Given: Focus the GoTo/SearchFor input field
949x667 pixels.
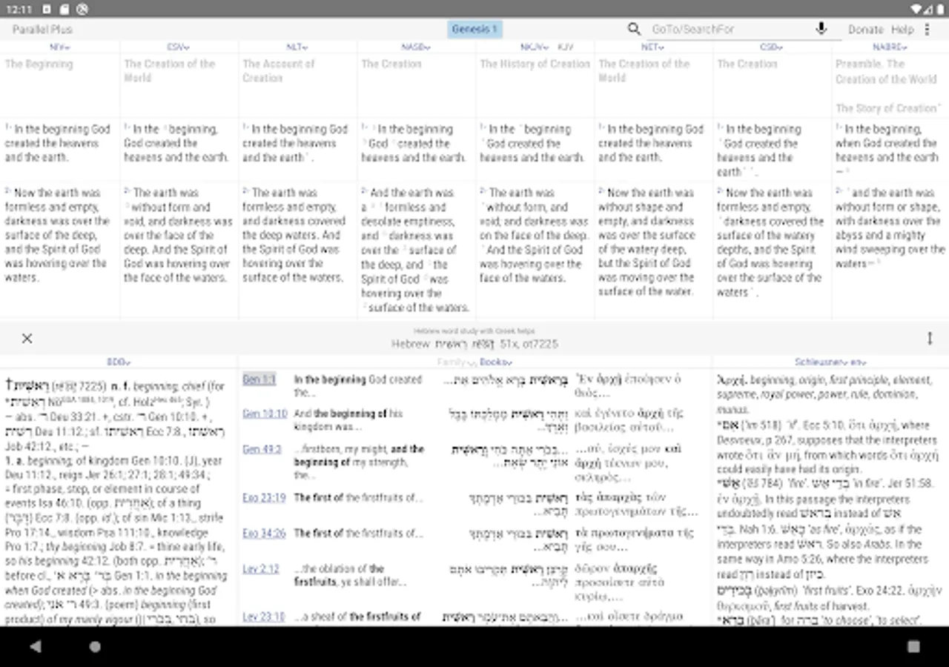Looking at the screenshot, I should point(730,30).
